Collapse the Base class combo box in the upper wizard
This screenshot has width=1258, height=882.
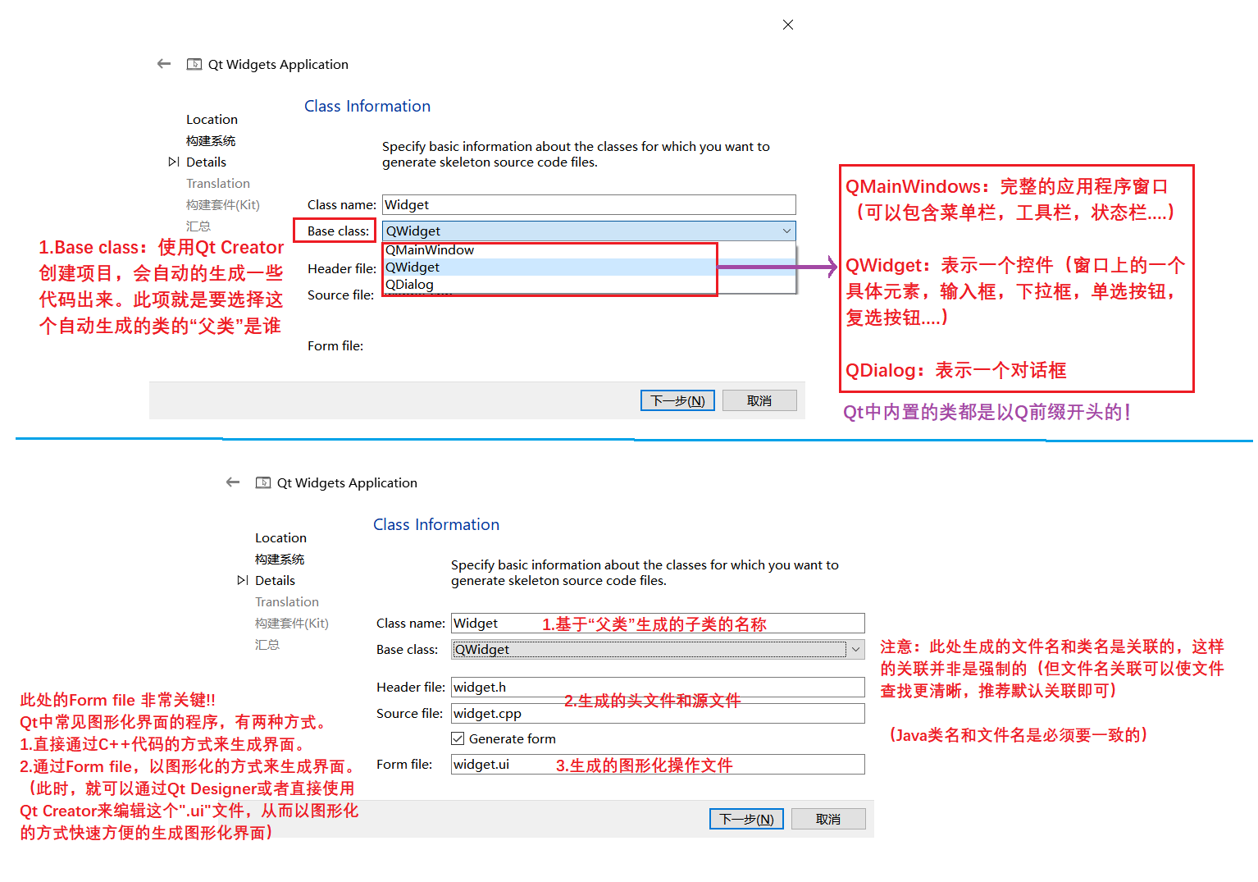(x=786, y=231)
